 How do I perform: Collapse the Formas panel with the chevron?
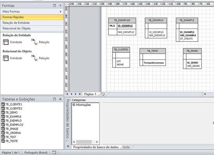click(x=60, y=5)
